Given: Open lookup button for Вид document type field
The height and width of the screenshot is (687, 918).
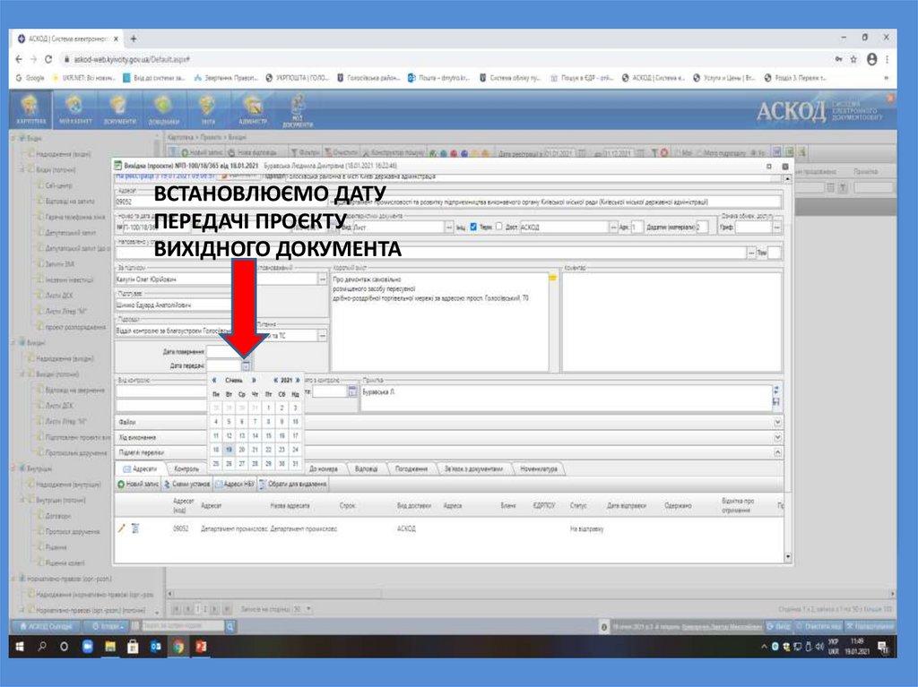Looking at the screenshot, I should [449, 227].
